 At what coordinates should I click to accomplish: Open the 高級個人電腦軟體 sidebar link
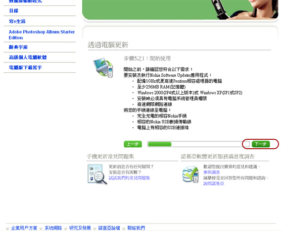click(28, 58)
